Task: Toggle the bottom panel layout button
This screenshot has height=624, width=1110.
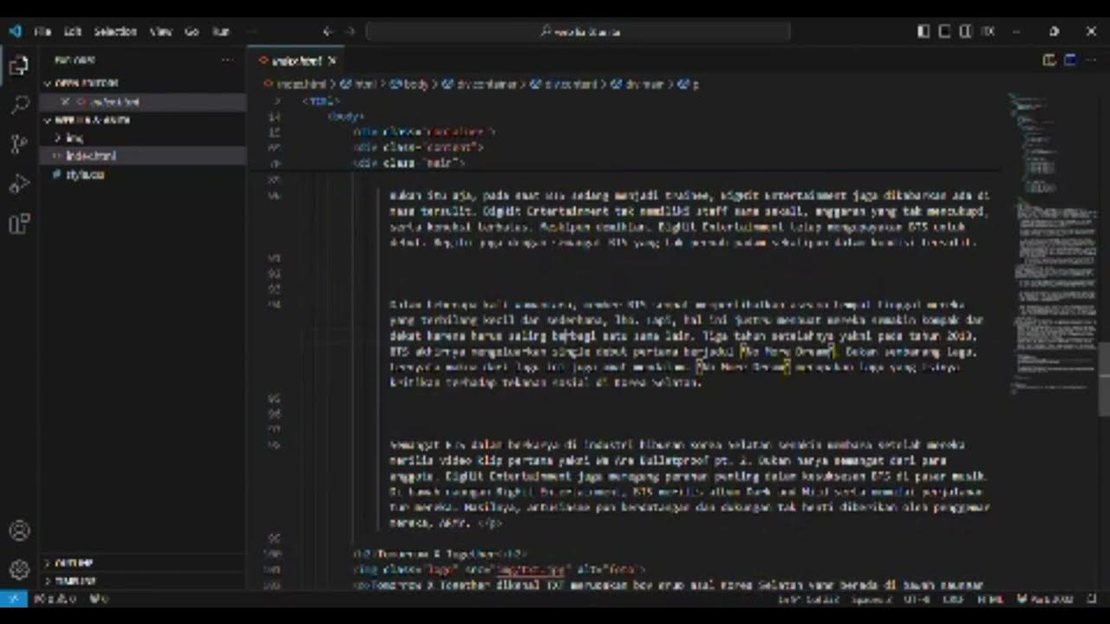Action: pyautogui.click(x=944, y=31)
